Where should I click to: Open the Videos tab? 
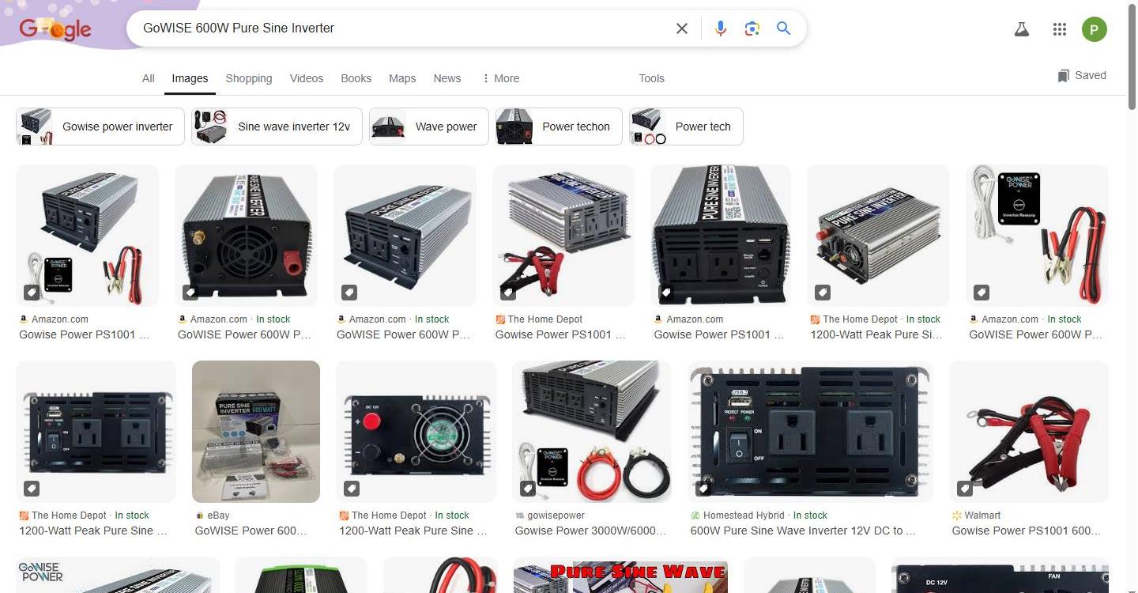(307, 78)
